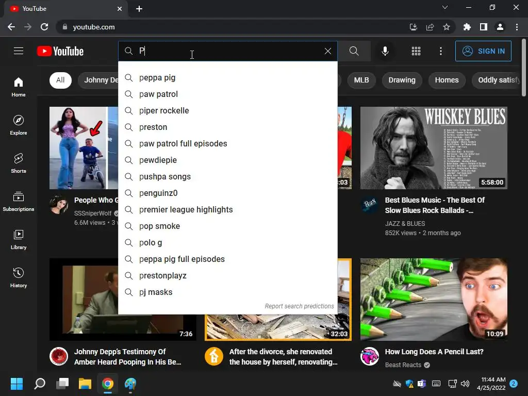This screenshot has height=396, width=528.
Task: Open the Whiskey Blues video thumbnail
Action: click(x=434, y=148)
